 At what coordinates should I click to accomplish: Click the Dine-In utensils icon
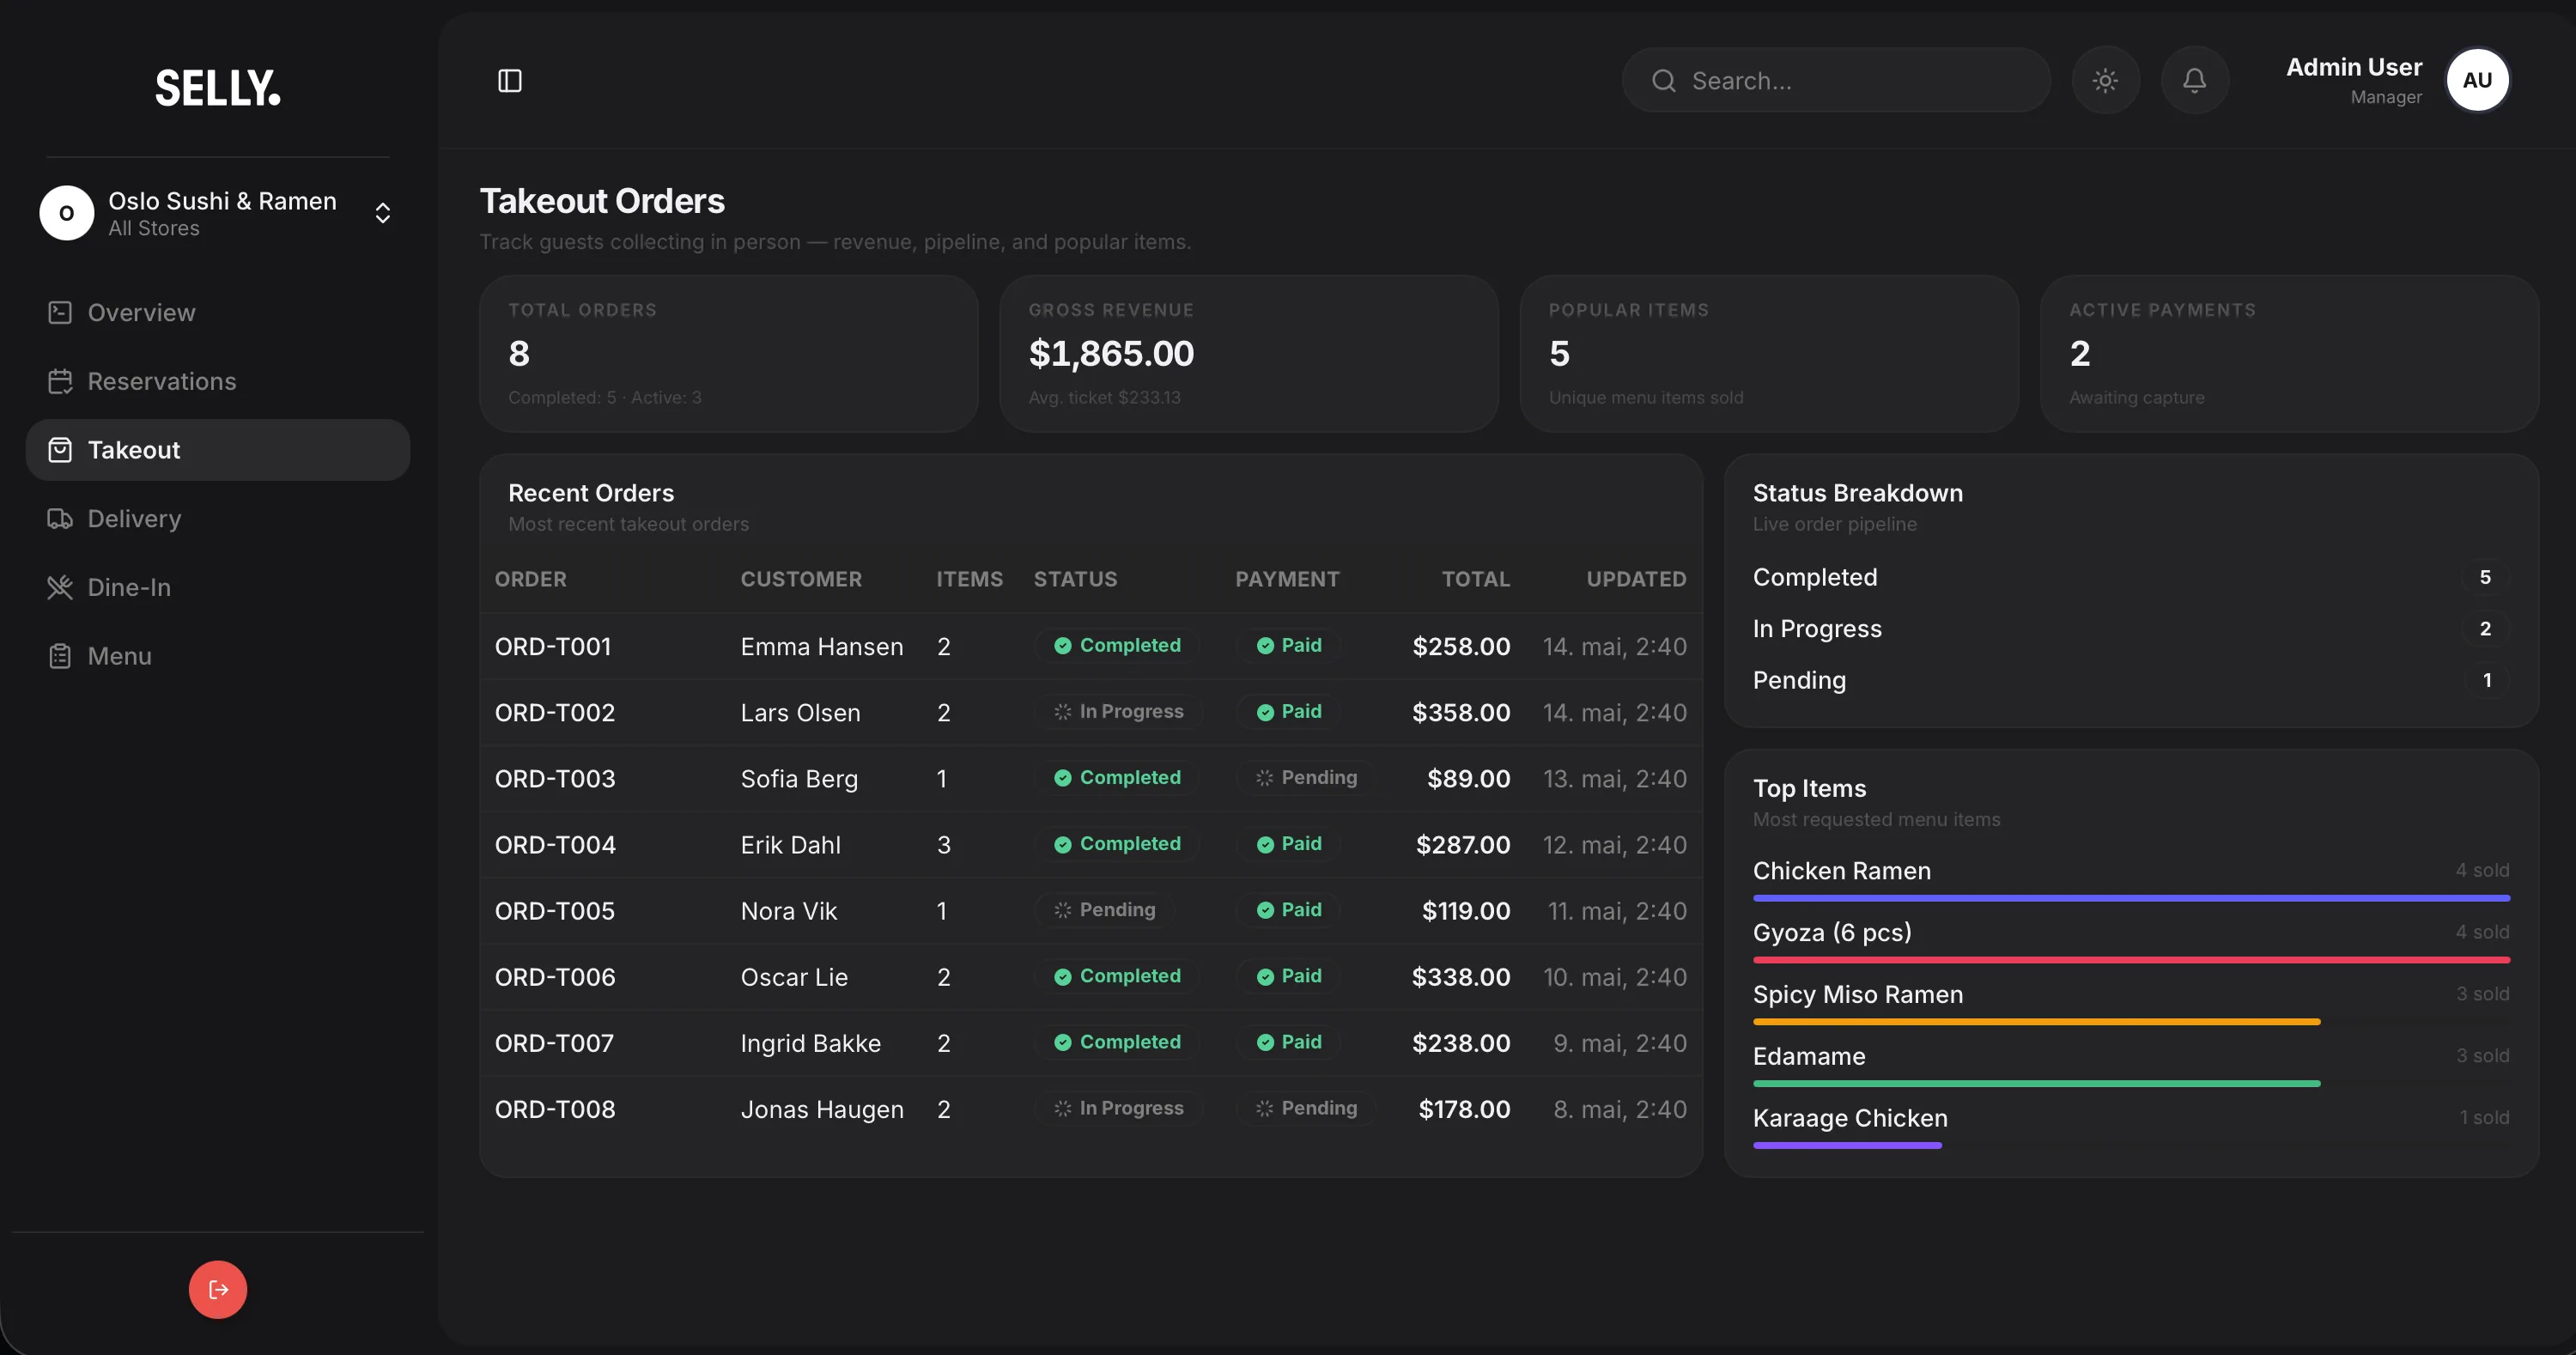pos(60,587)
